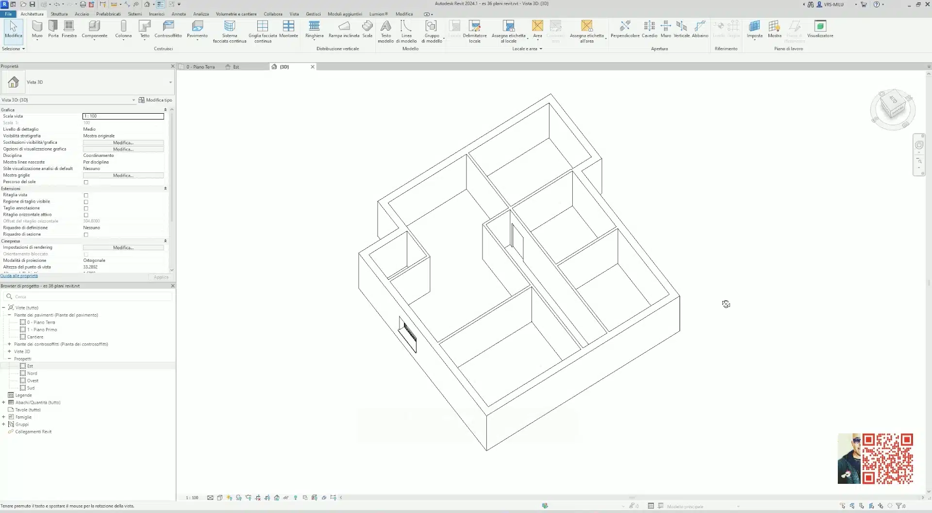This screenshot has height=513, width=932.
Task: Click the Modifica tipo button
Action: [155, 100]
